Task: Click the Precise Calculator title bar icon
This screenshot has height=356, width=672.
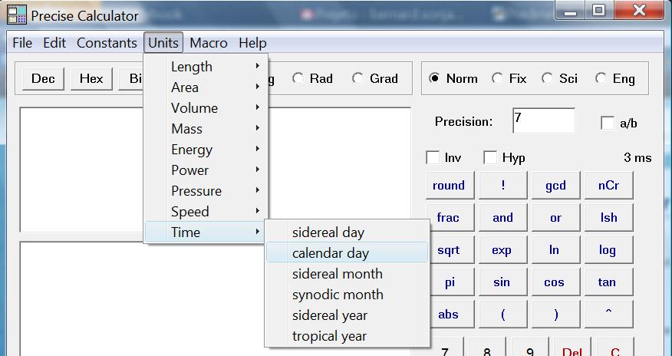Action: point(17,15)
